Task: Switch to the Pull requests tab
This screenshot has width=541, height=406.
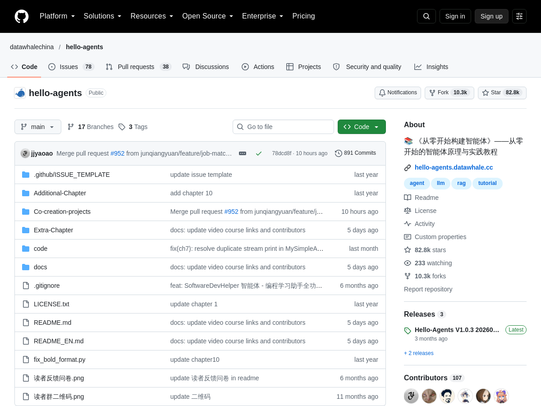Action: click(138, 67)
